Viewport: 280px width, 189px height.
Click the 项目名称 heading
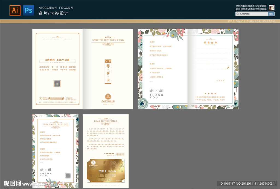click(x=210, y=43)
